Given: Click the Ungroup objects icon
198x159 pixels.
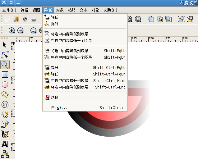Looking at the screenshot, I should pos(190,19).
